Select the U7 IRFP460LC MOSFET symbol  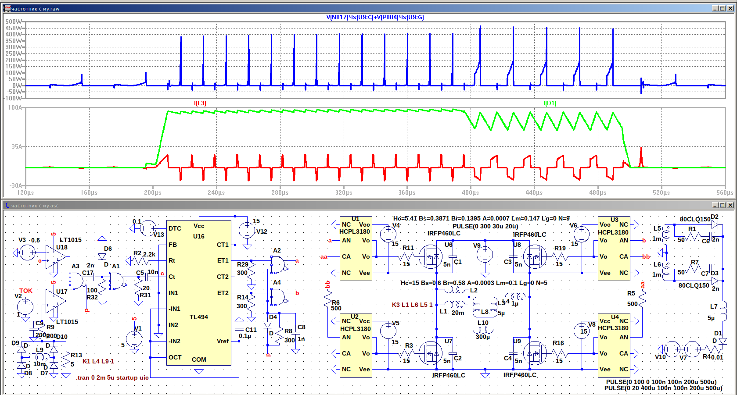tap(430, 353)
